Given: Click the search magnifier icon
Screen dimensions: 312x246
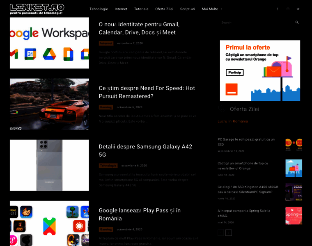Looking at the screenshot, I should [x=297, y=22].
